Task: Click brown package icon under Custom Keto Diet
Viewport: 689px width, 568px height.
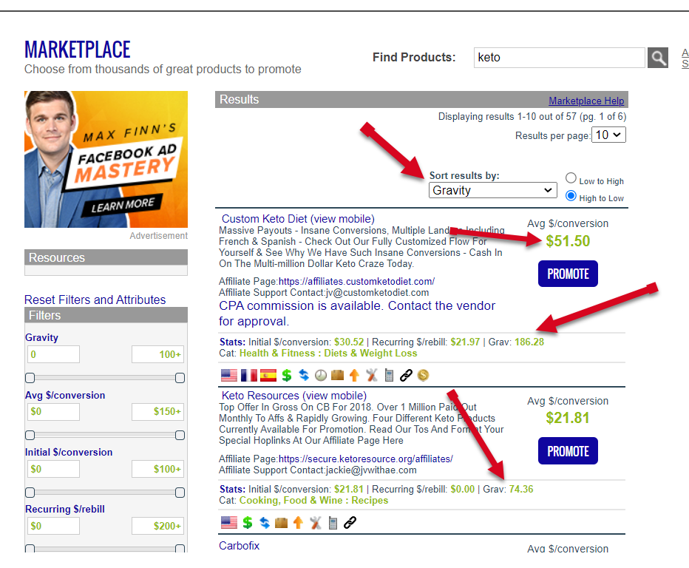Action: point(337,375)
